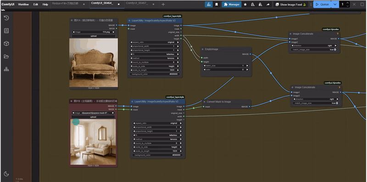Increase the queue batch count

(347, 3)
